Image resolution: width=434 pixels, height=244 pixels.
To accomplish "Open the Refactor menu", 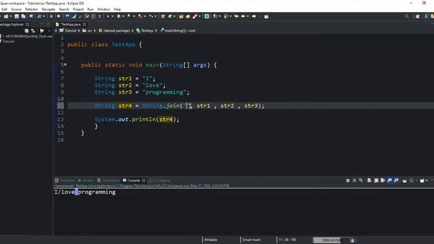I will coord(32,9).
